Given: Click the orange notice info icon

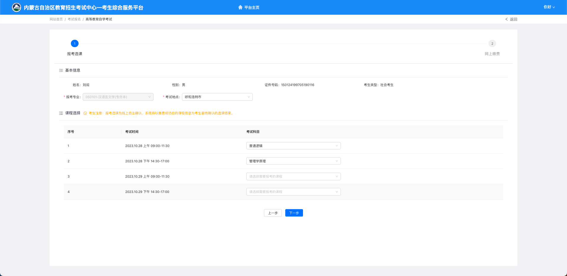Looking at the screenshot, I should pyautogui.click(x=85, y=113).
